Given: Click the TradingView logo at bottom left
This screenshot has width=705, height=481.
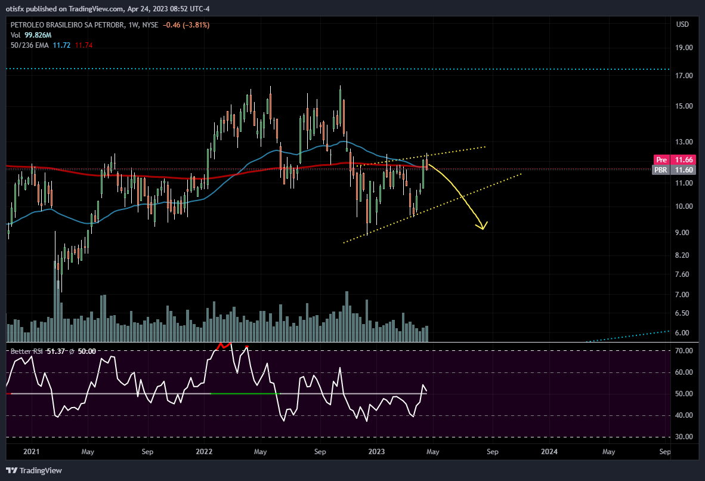Looking at the screenshot, I should pyautogui.click(x=34, y=470).
